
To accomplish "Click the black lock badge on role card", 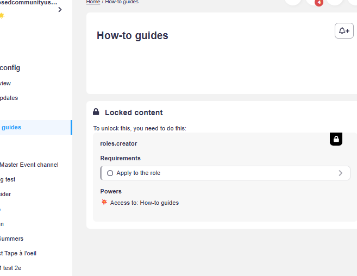I will pyautogui.click(x=336, y=139).
